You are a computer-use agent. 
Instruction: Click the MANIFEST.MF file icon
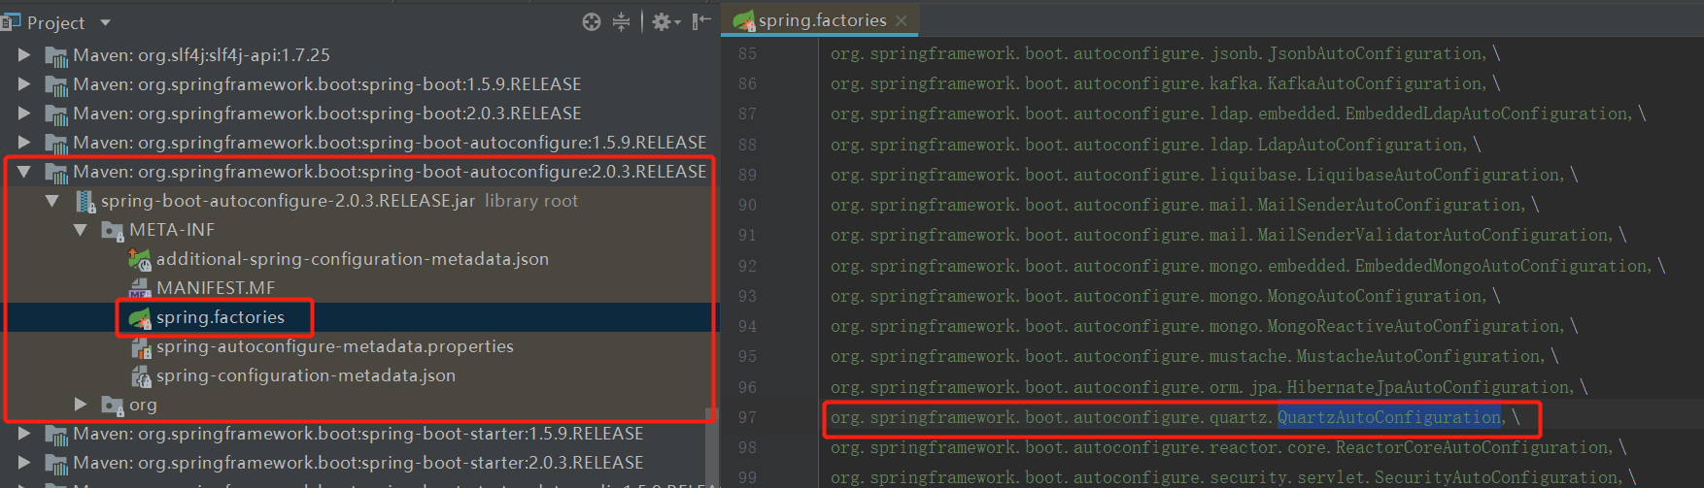[140, 289]
